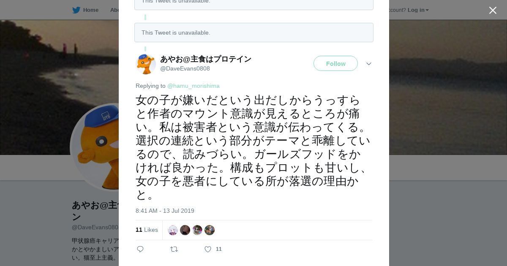Like the tweet with heart icon
This screenshot has width=507, height=266.
(208, 249)
